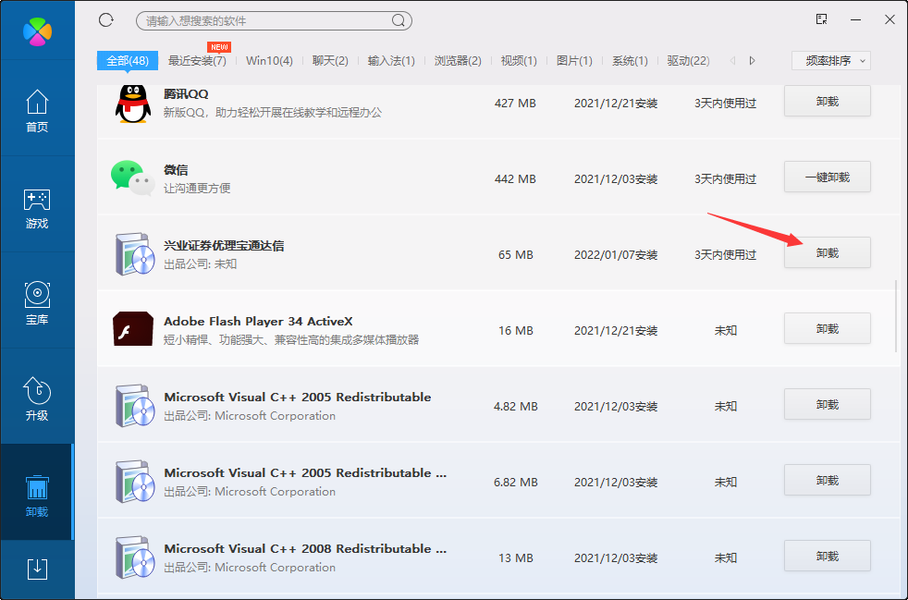This screenshot has height=600, width=908.
Task: Uninstall Visual C++ 2008 Redistributable
Action: [828, 557]
